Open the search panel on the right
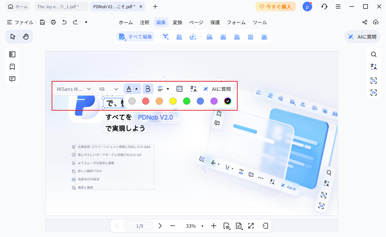 (374, 54)
